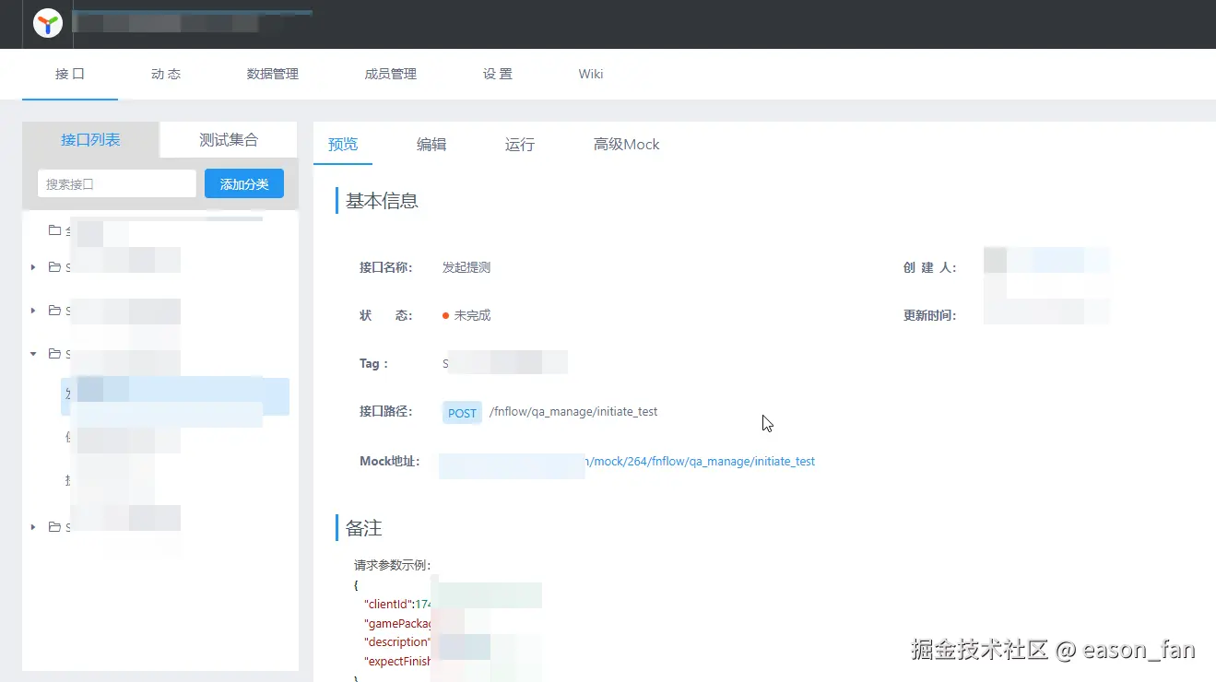1216x682 pixels.
Task: Click the YApi logo icon
Action: [48, 24]
